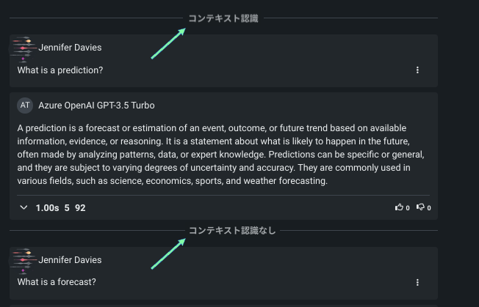The width and height of the screenshot is (479, 307).
Task: Select the コンテキスト認識なし section header
Action: pyautogui.click(x=232, y=231)
